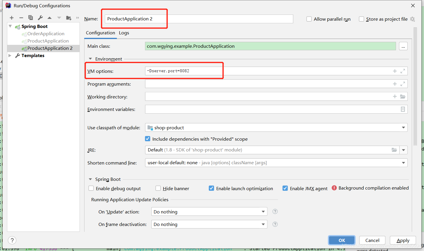
Task: Close the Run/Debug Configurations dialog
Action: click(x=413, y=6)
